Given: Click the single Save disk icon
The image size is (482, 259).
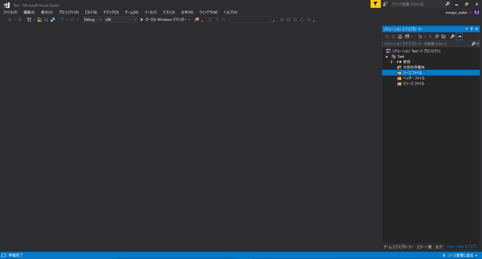Looking at the screenshot, I should (x=46, y=20).
